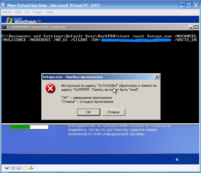Click the "ОК" -- завершение приложения line
This screenshot has width=201, height=173.
[x=86, y=98]
